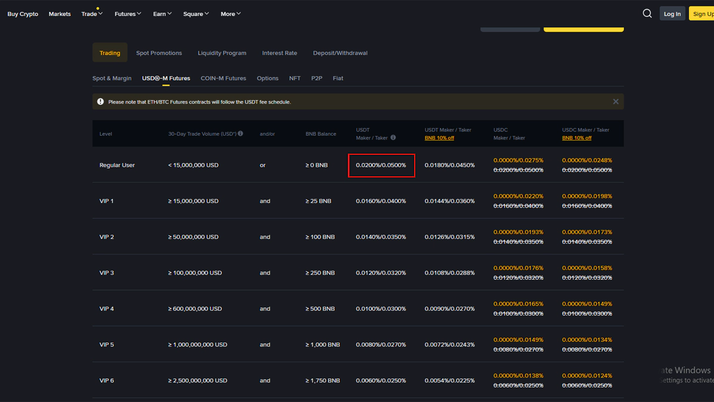Image resolution: width=714 pixels, height=402 pixels.
Task: Open the Liquidity Program tab
Action: [222, 53]
